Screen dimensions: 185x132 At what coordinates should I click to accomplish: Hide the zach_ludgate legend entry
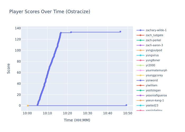tap(154, 35)
